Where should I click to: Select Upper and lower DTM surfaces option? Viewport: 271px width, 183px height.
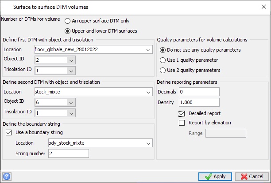(x=68, y=31)
